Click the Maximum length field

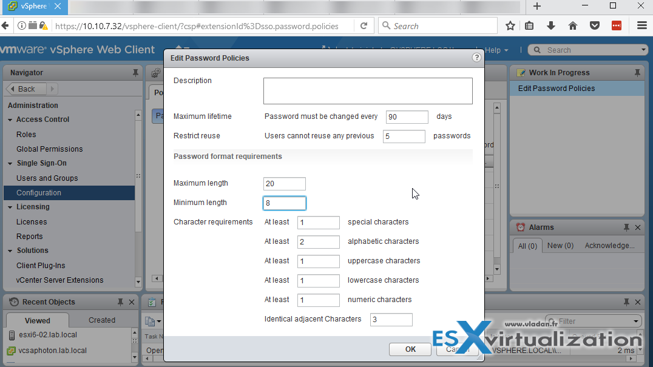[x=285, y=183]
